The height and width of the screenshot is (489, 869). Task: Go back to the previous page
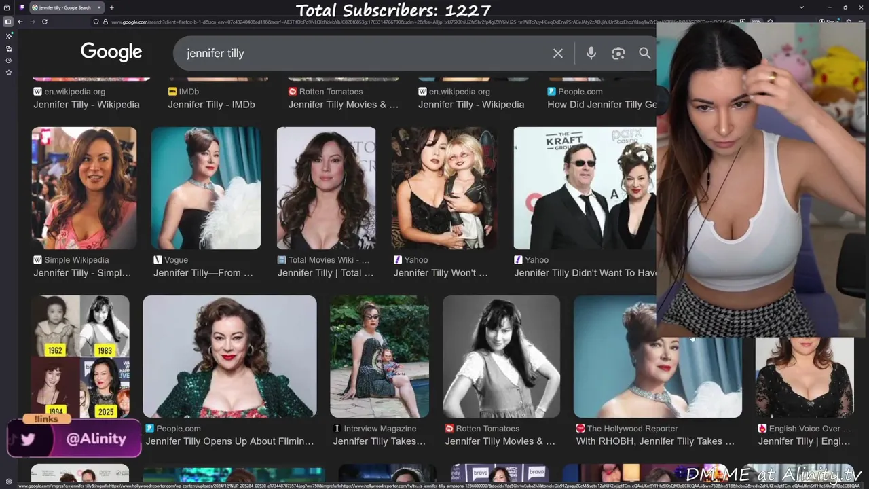click(20, 22)
